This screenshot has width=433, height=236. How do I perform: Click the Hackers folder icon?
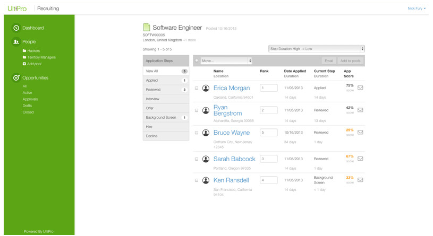[24, 51]
